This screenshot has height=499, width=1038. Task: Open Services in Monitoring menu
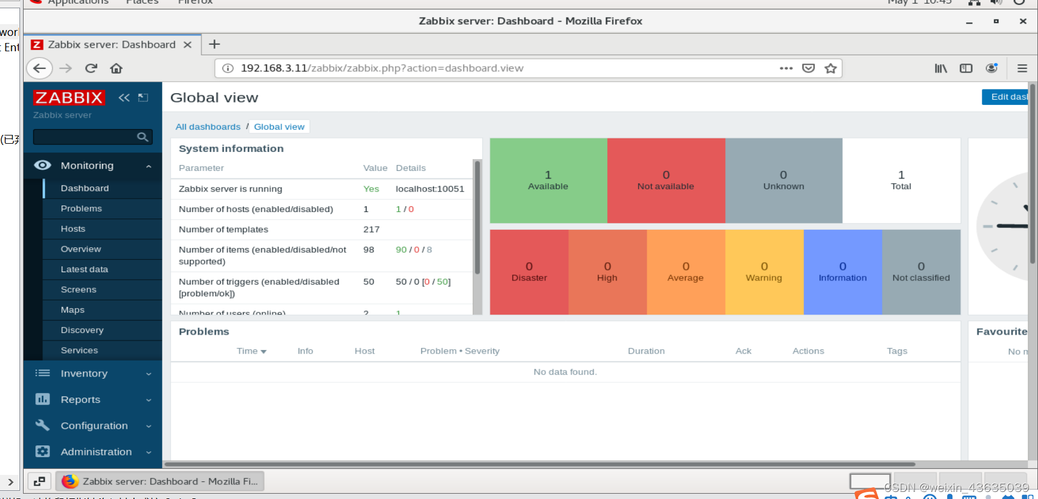click(103, 350)
